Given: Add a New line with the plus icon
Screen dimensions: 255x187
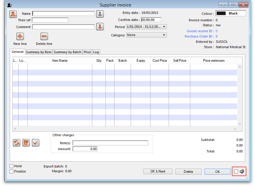Looking at the screenshot, I should (x=20, y=37).
